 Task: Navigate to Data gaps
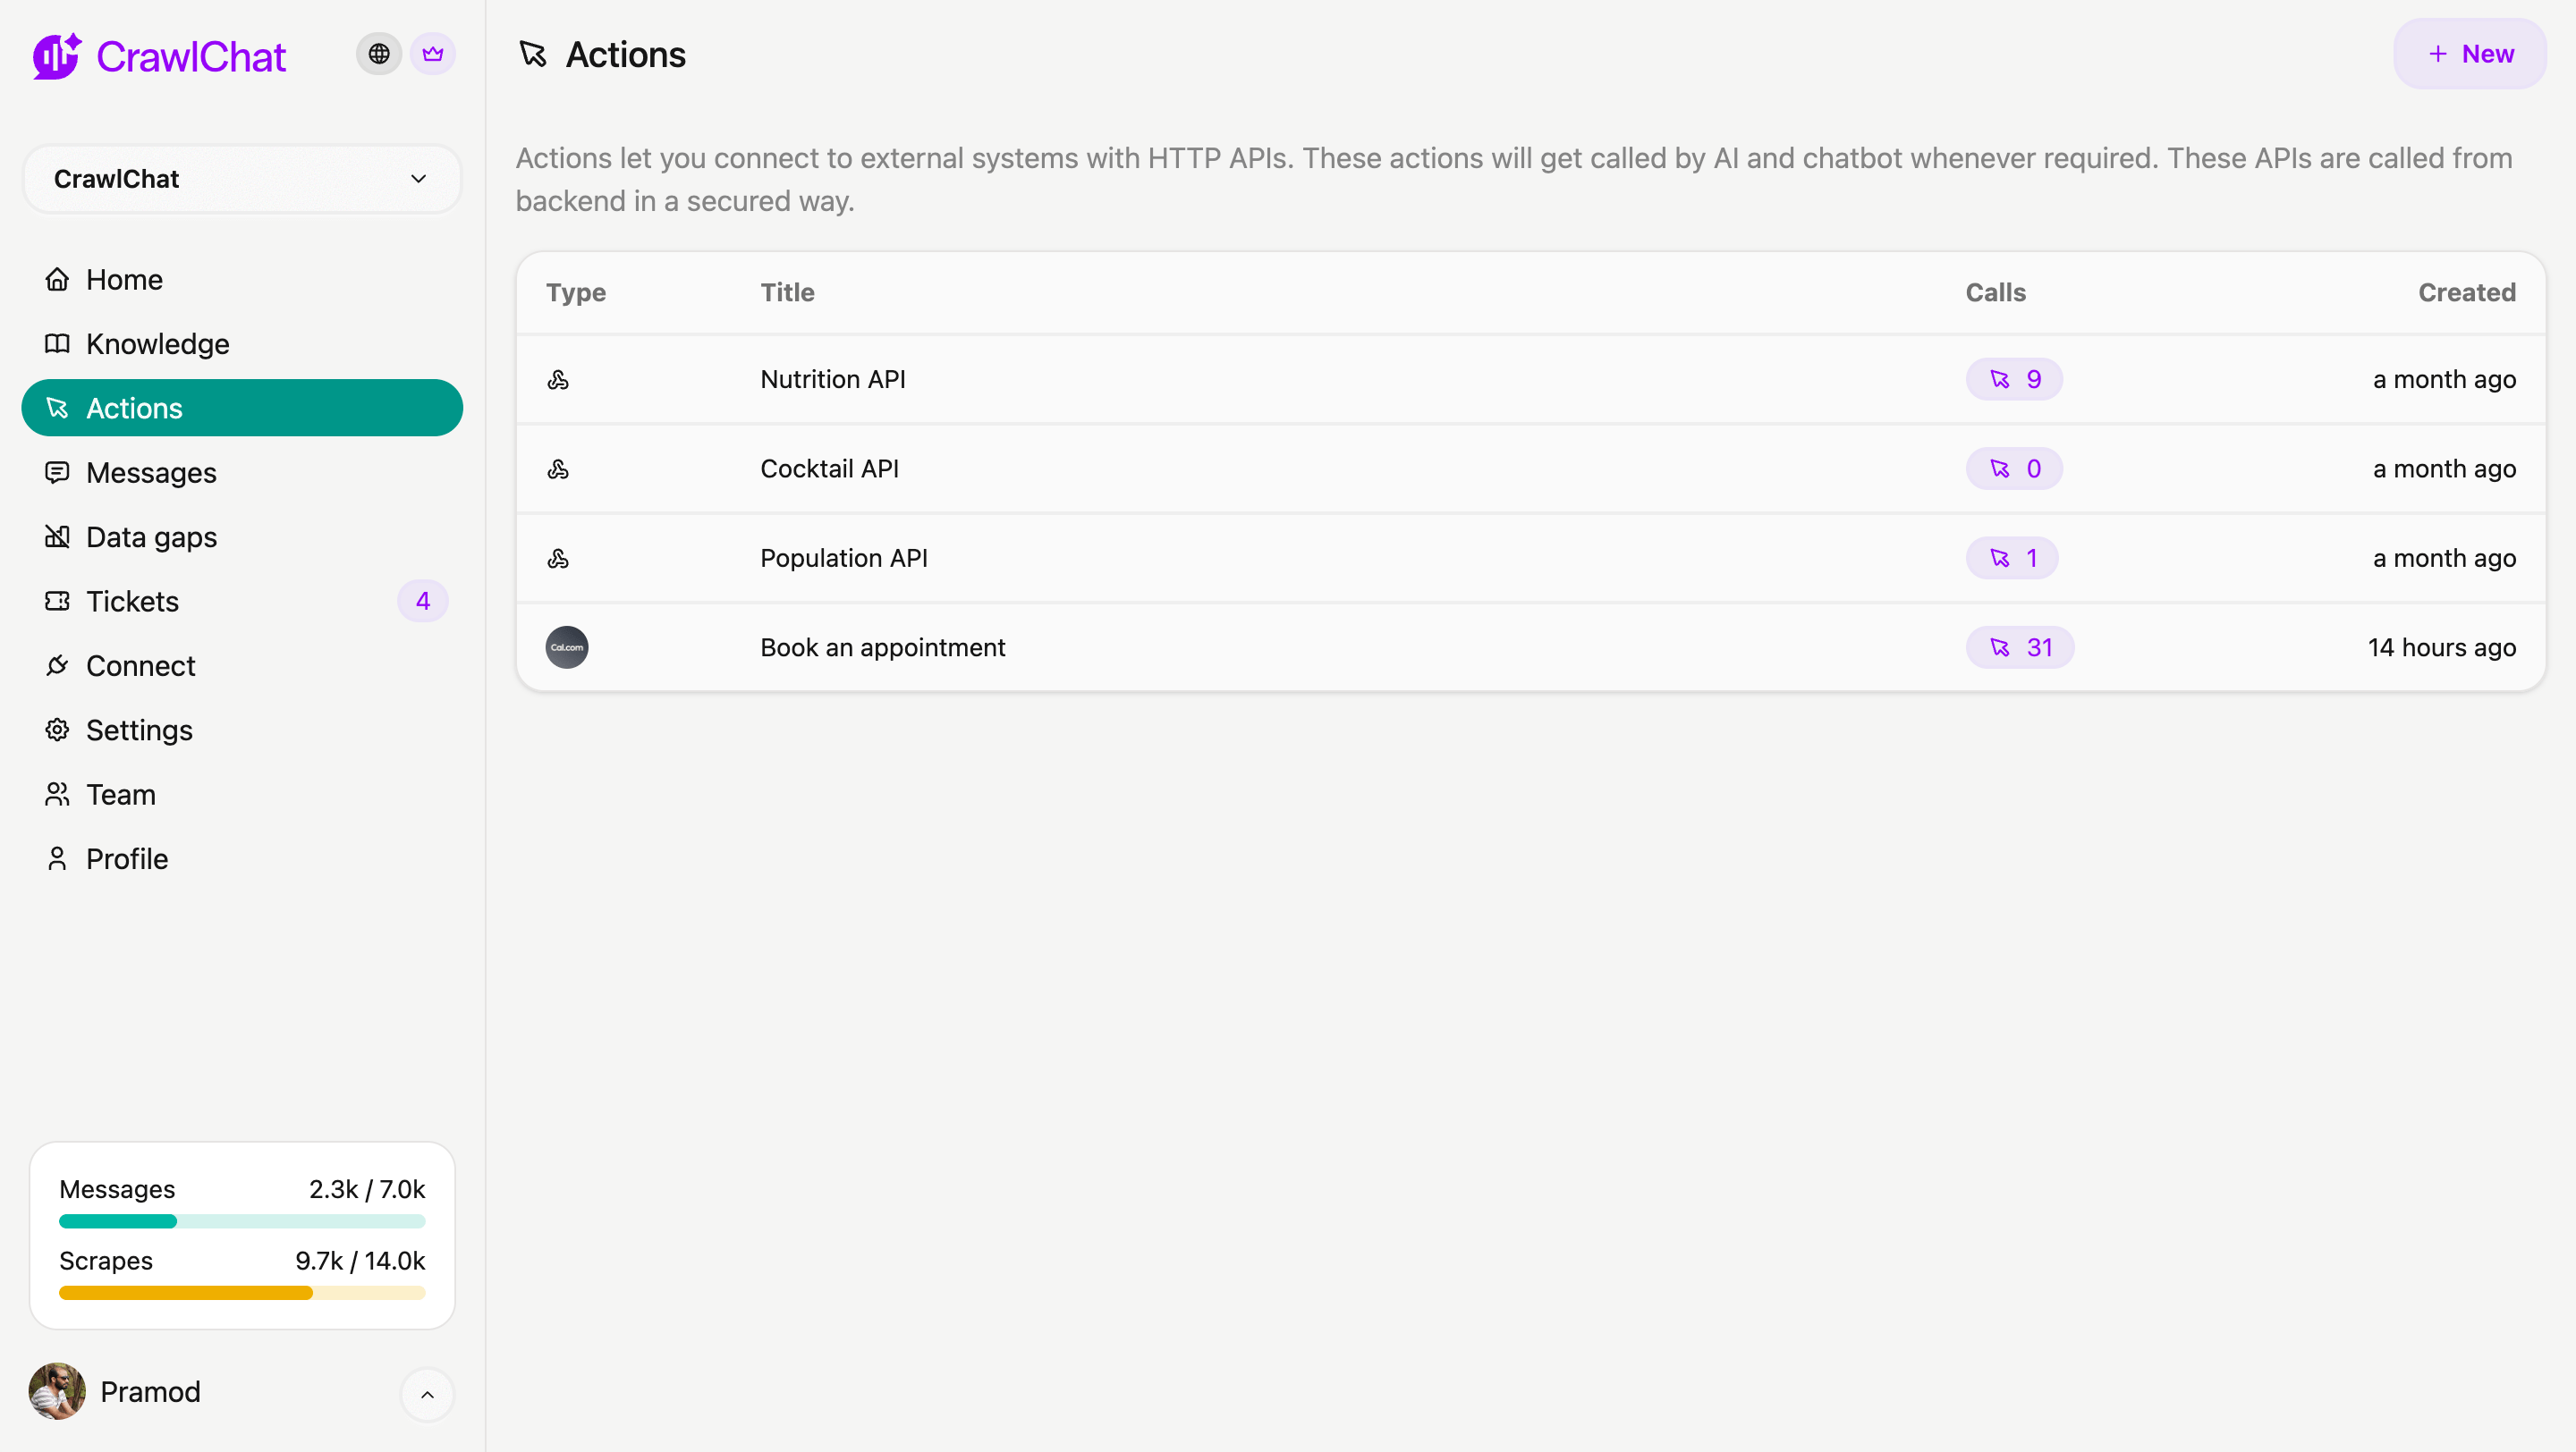click(x=151, y=536)
